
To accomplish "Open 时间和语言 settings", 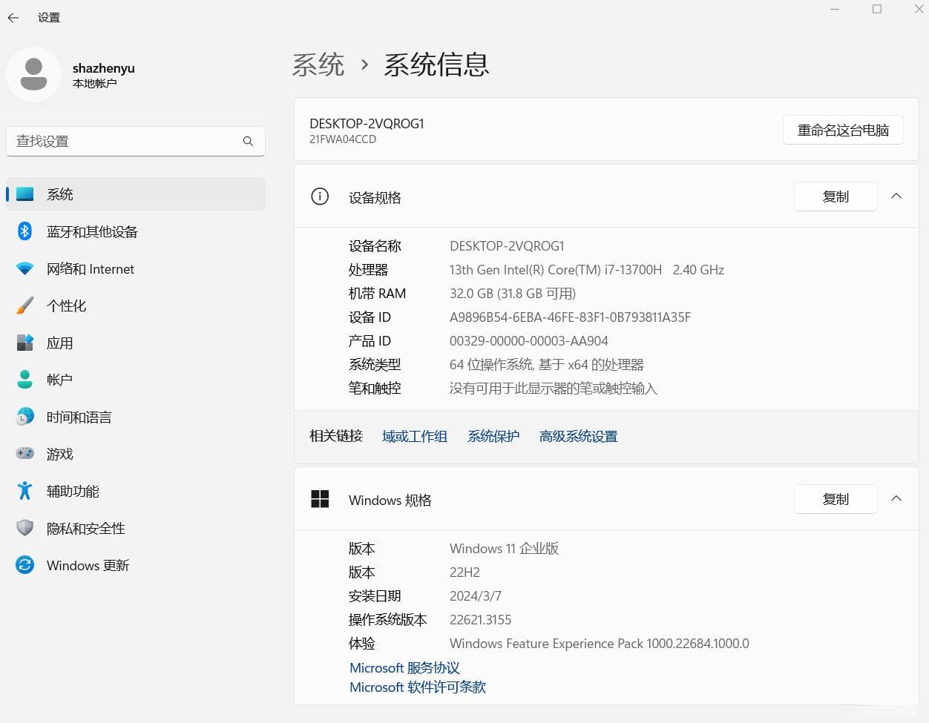I will (x=136, y=417).
